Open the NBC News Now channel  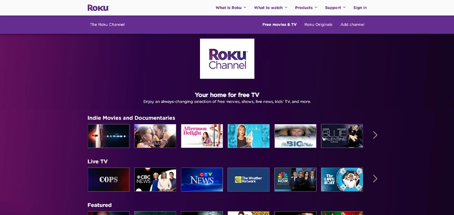tap(295, 180)
